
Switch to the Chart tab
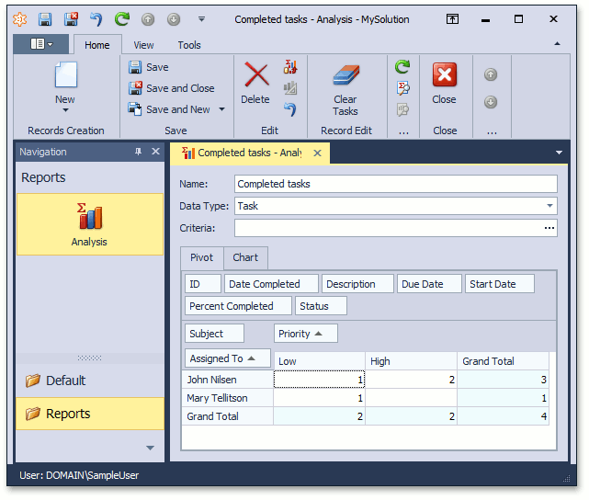pos(244,258)
